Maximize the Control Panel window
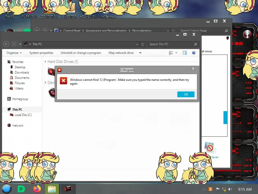Viewport: 258px width, 194px height. click(216, 21)
